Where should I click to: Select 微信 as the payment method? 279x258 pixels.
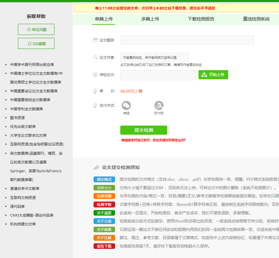tap(126, 106)
